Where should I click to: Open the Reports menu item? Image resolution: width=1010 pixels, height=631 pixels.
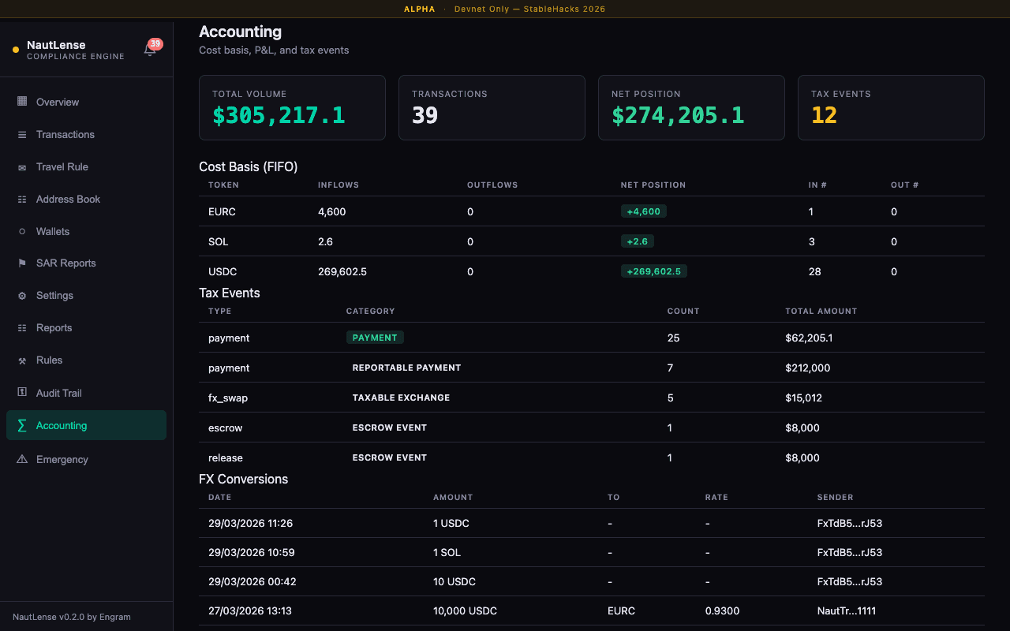tap(54, 328)
